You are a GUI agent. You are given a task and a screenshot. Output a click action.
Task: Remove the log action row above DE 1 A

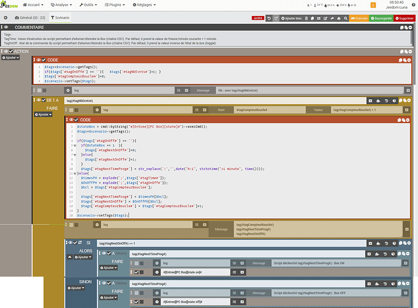68,91
